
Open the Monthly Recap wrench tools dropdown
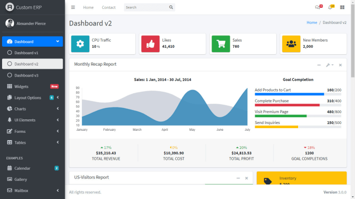pos(329,65)
